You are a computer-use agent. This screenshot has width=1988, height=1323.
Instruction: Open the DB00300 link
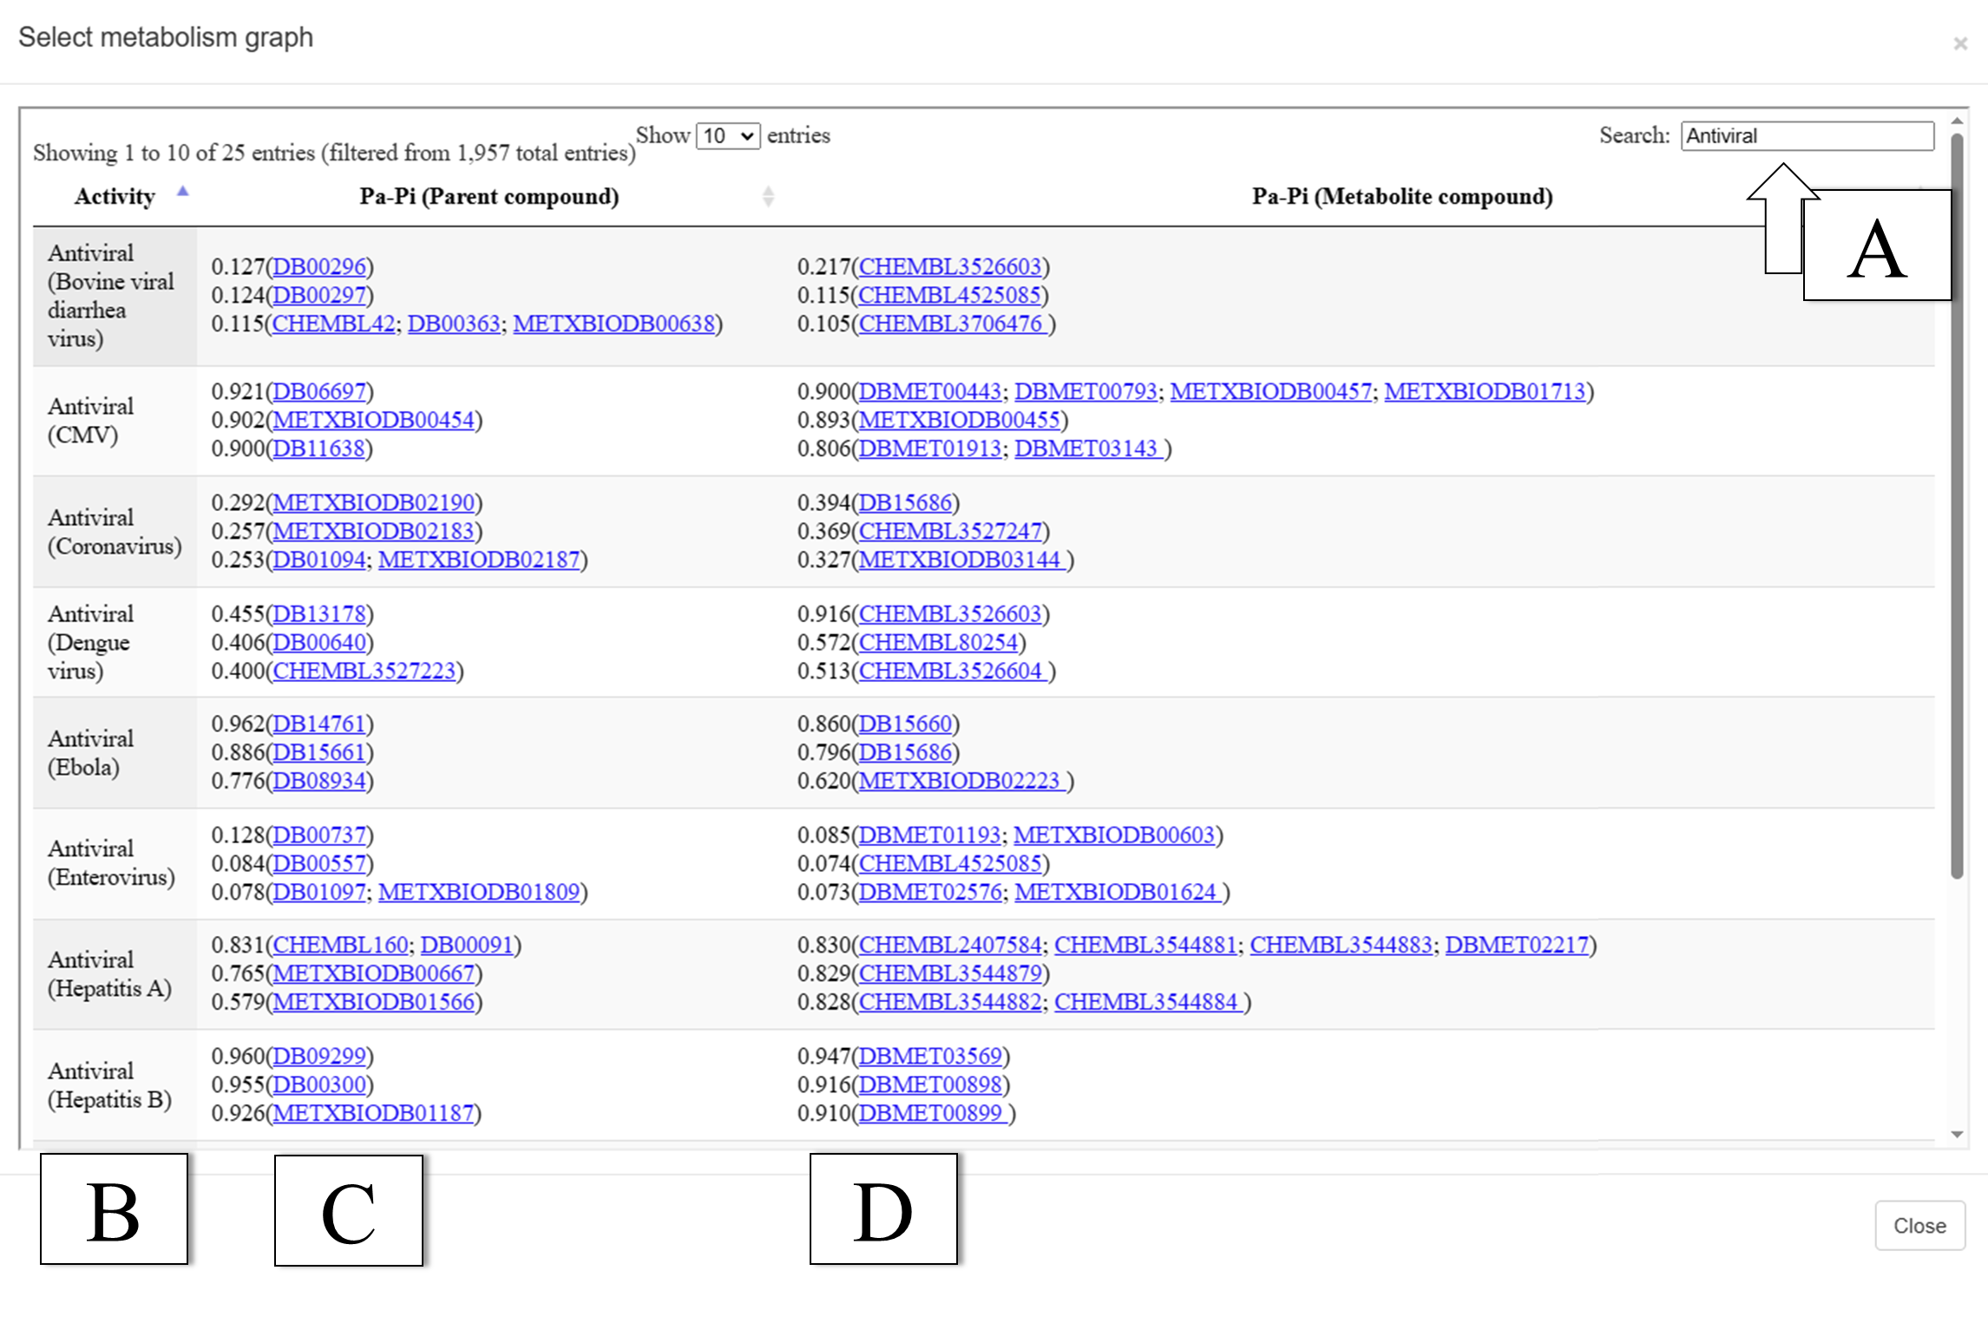click(319, 1084)
